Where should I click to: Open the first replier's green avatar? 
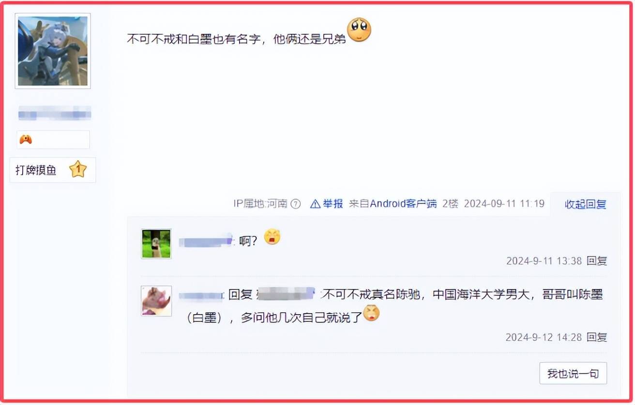pyautogui.click(x=156, y=244)
